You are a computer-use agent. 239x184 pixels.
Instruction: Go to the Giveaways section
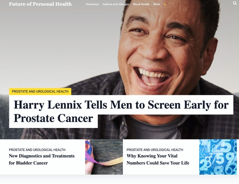point(92,4)
